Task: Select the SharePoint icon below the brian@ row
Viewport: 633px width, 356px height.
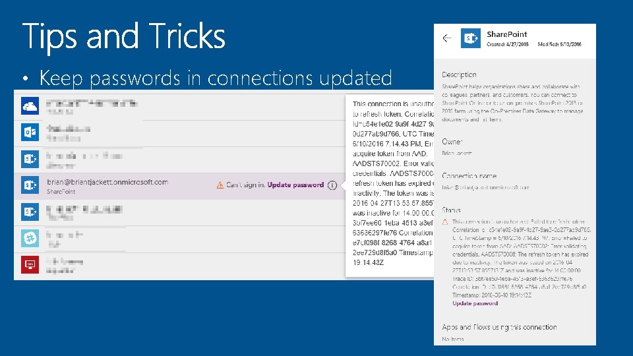Action: [30, 212]
